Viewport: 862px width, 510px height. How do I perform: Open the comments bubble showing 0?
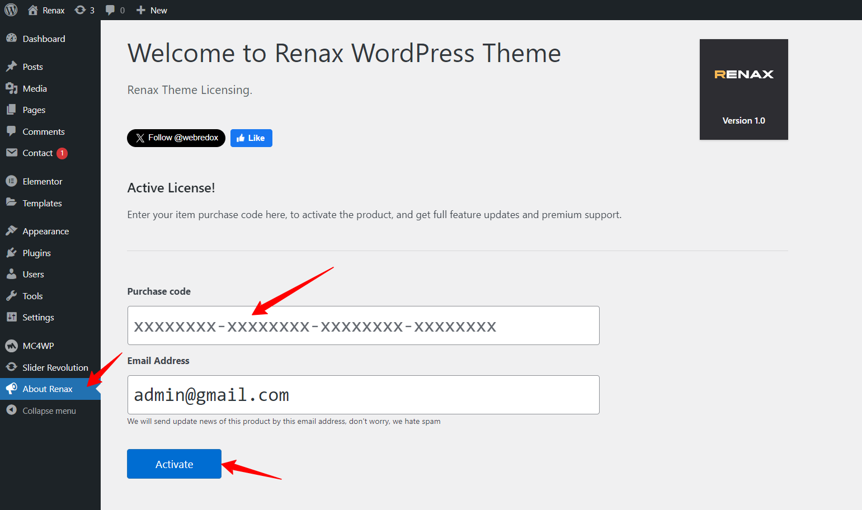point(115,10)
